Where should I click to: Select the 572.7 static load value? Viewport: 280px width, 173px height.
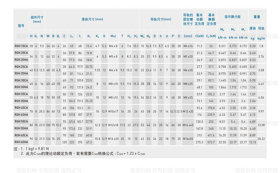(211, 142)
